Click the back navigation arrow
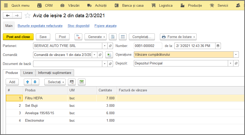 (x=8, y=15)
